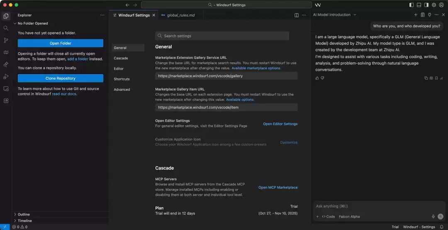Toggle the secondary side bar layout icon

pos(426,5)
